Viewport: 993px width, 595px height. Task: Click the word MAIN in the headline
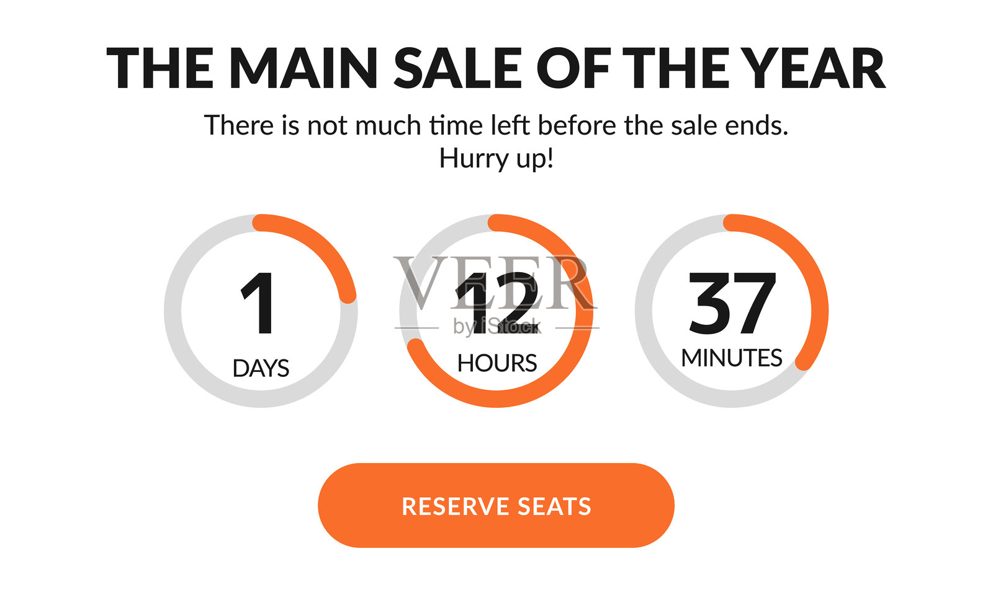click(x=303, y=69)
